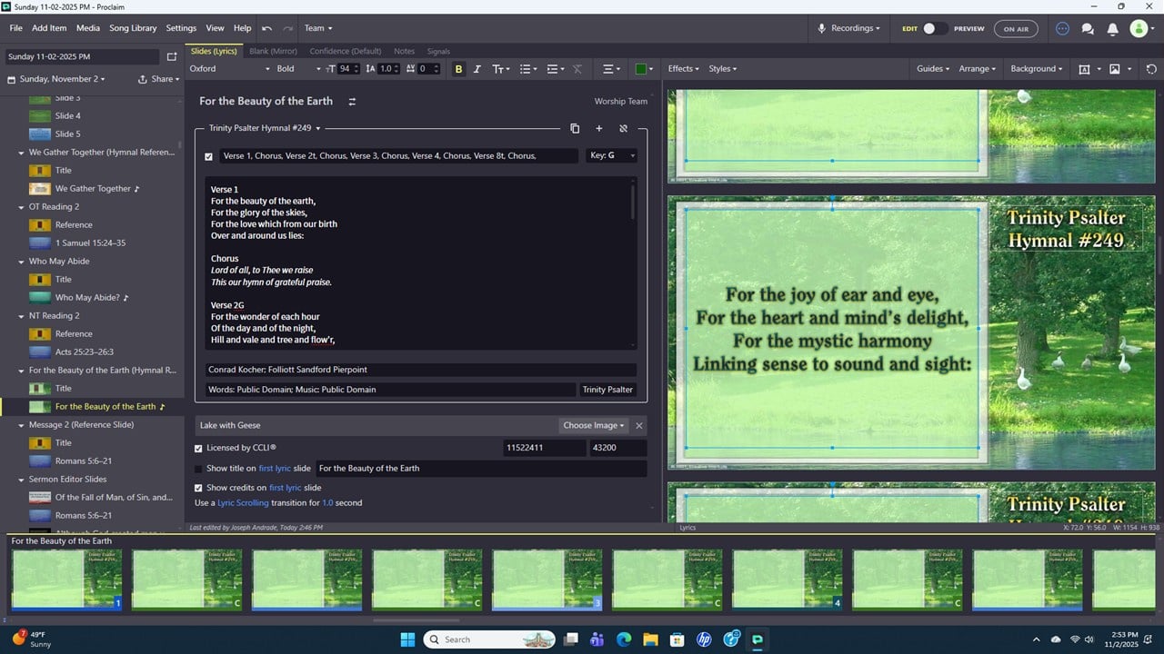Click the blue circular sync status icon
1164x654 pixels.
(x=1062, y=29)
